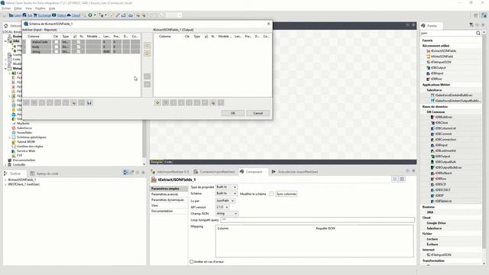Switch to Code view of designer
The image size is (489, 275).
click(168, 162)
